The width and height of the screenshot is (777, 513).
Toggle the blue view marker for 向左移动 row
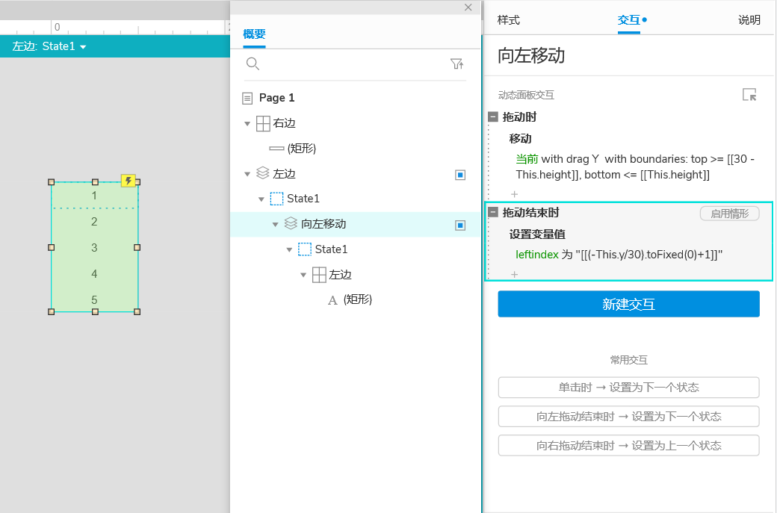(x=460, y=226)
